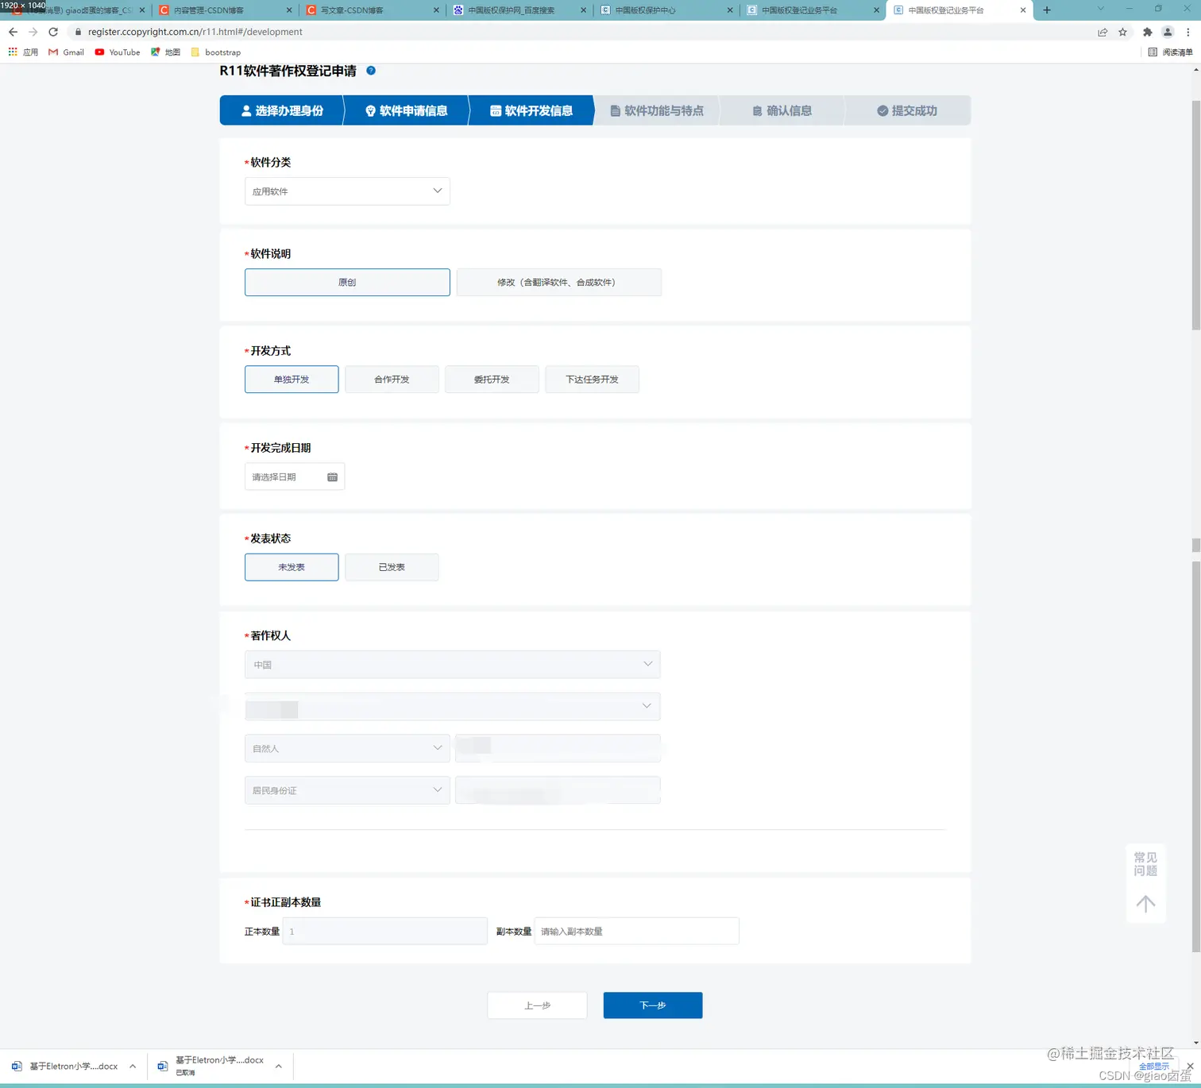The width and height of the screenshot is (1201, 1088).
Task: Open the 常见问题 FAQ button
Action: (1145, 864)
